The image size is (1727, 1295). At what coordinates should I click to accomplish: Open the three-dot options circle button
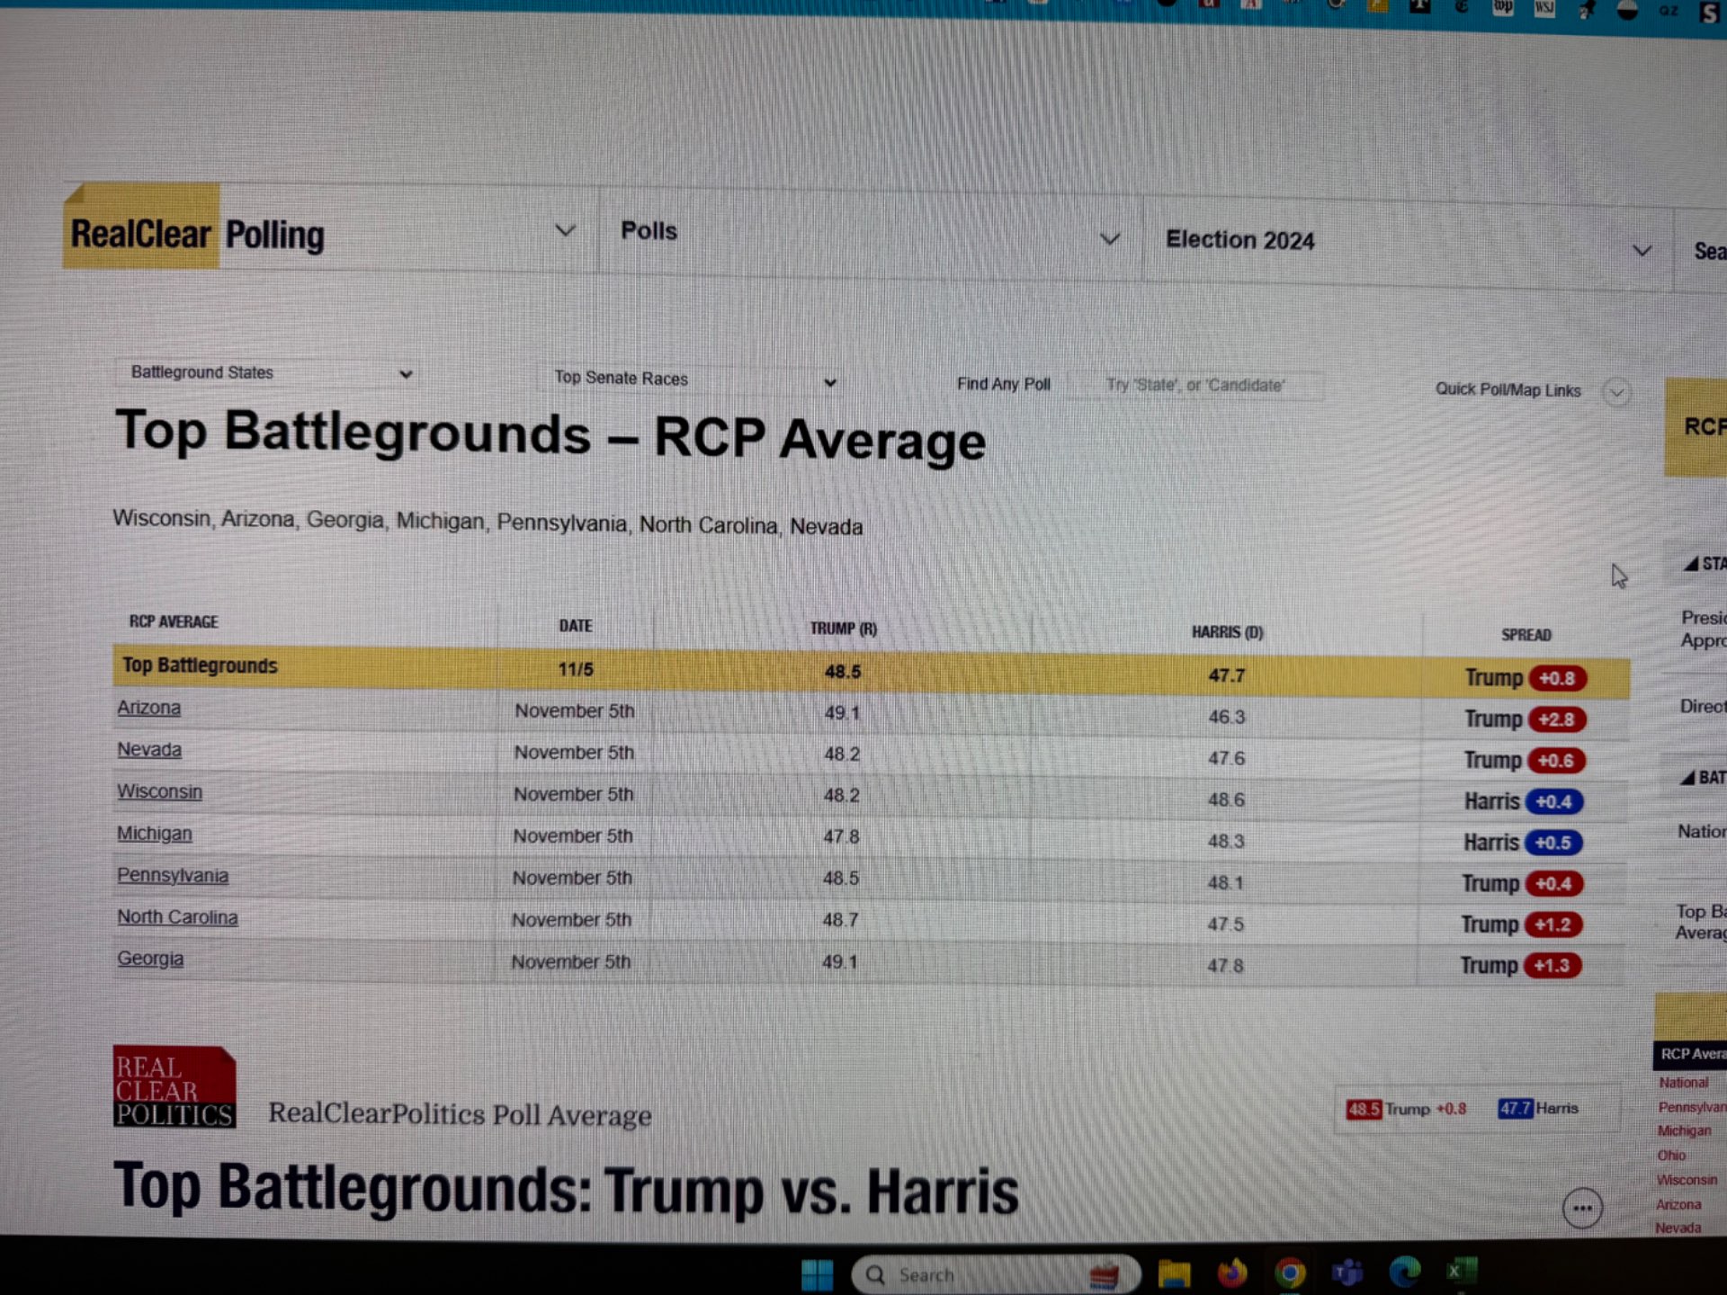[x=1582, y=1209]
